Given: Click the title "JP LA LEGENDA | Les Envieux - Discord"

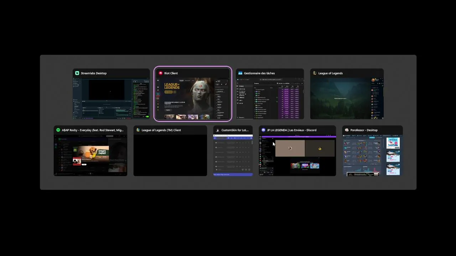Looking at the screenshot, I should click(x=292, y=130).
